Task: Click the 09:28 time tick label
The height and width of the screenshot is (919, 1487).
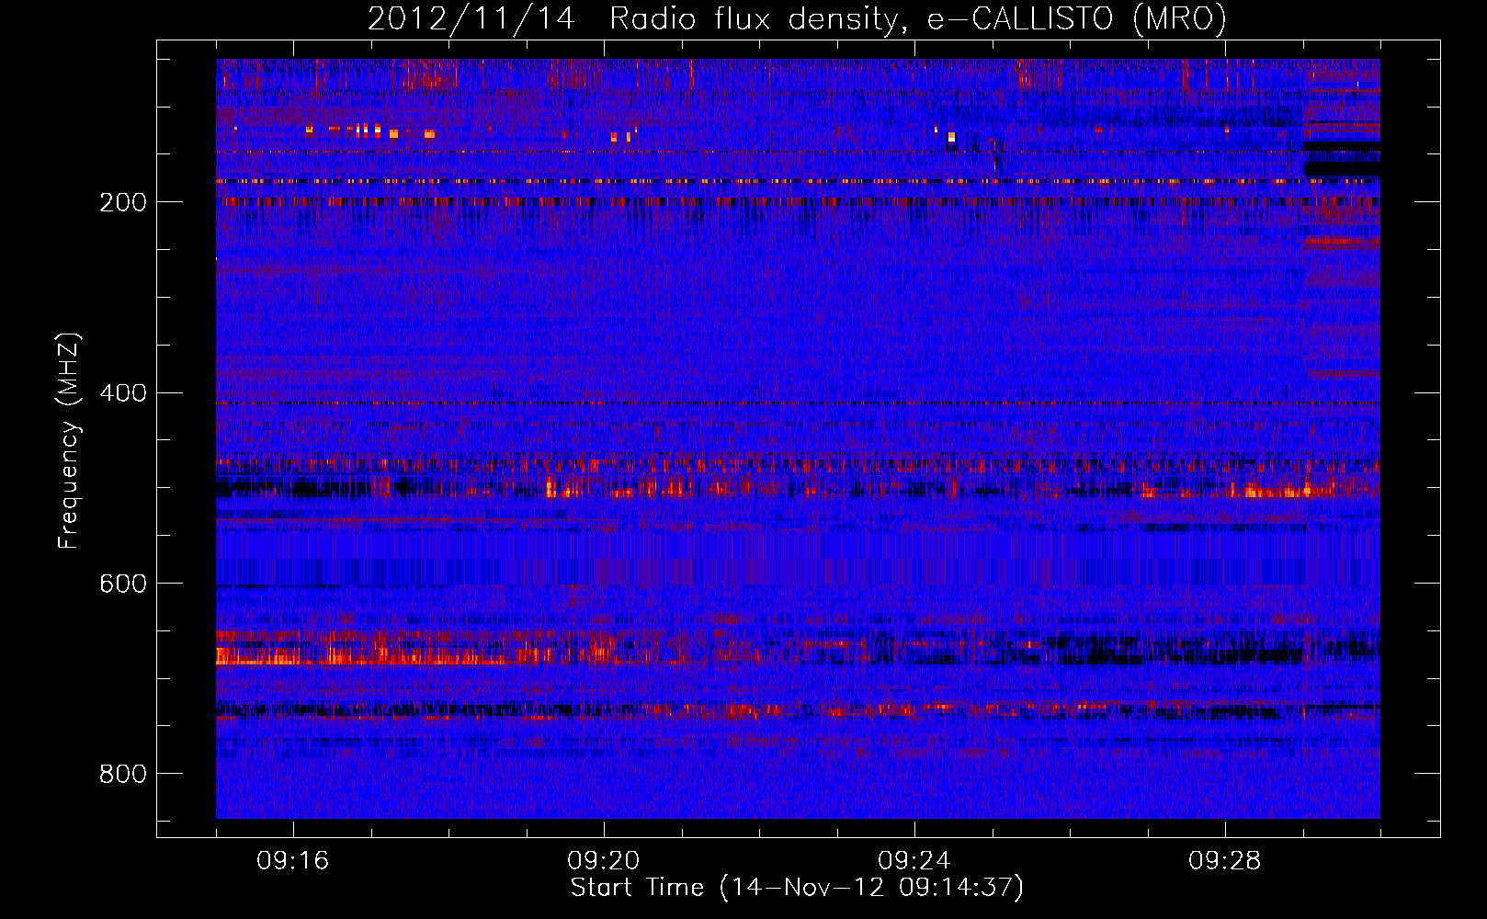Action: (x=1225, y=861)
